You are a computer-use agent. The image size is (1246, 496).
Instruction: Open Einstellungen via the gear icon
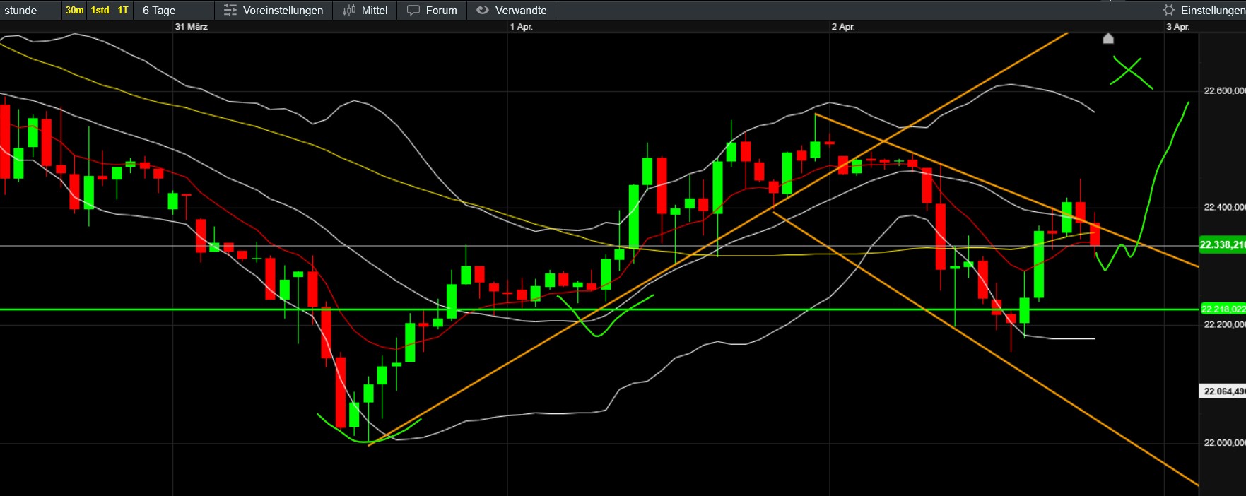(x=1169, y=10)
